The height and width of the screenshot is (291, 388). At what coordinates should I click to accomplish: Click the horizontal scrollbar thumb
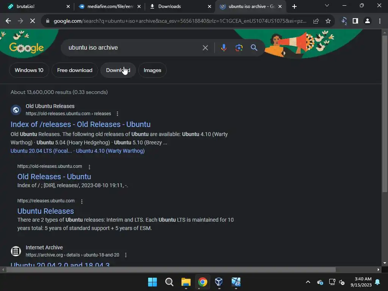click(171, 270)
